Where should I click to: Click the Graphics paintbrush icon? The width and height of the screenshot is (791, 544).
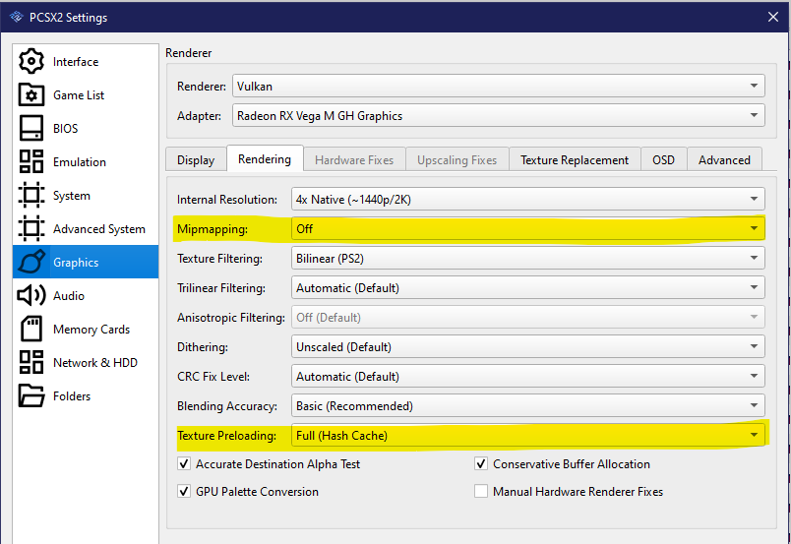tap(31, 262)
